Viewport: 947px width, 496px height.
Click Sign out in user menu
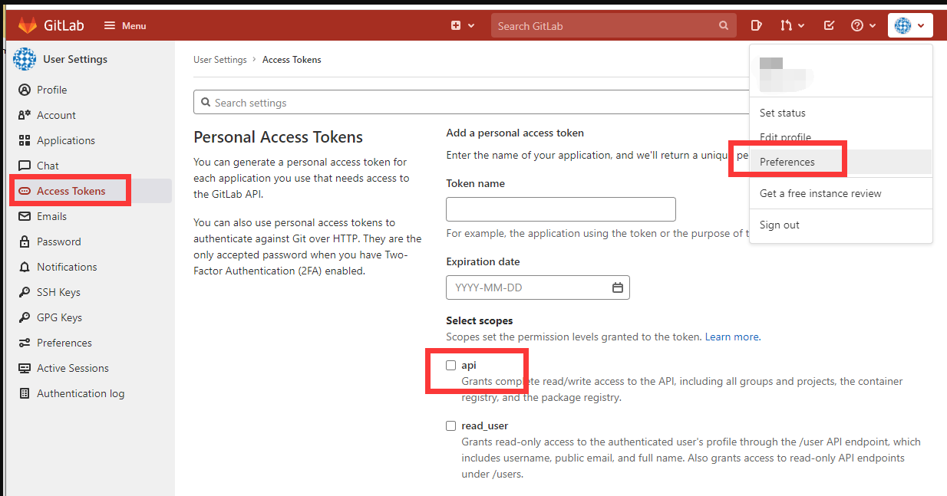[x=780, y=225]
